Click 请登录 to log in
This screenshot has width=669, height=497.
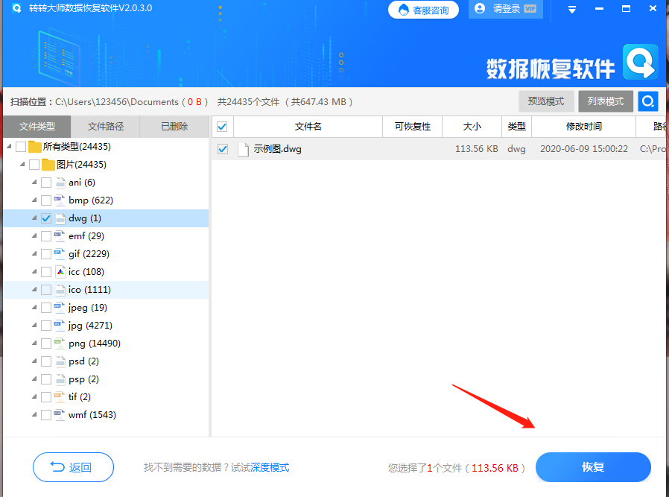(507, 8)
